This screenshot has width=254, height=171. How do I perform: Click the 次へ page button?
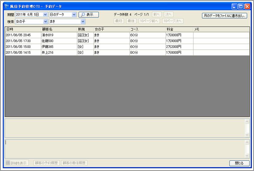coord(168,14)
